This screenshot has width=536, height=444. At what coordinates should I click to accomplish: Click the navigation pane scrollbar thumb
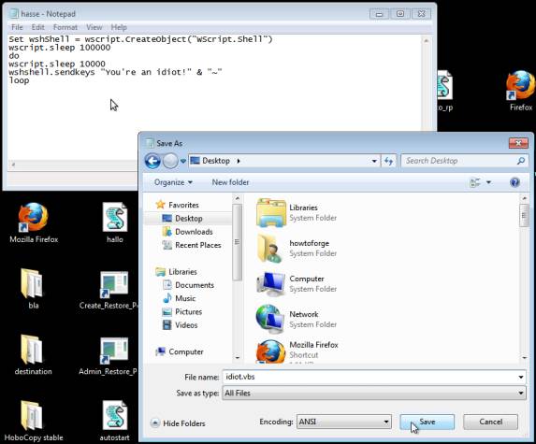pyautogui.click(x=238, y=242)
